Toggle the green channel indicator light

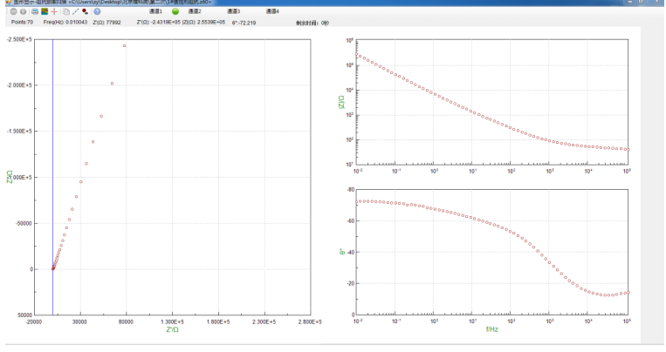[x=175, y=11]
